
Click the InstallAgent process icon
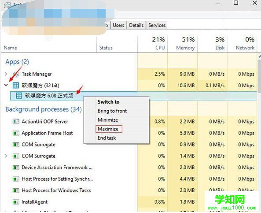pyautogui.click(x=16, y=202)
